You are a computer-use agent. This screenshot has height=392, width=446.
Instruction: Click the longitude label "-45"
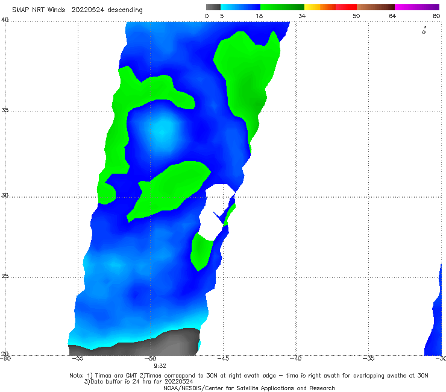click(x=223, y=358)
